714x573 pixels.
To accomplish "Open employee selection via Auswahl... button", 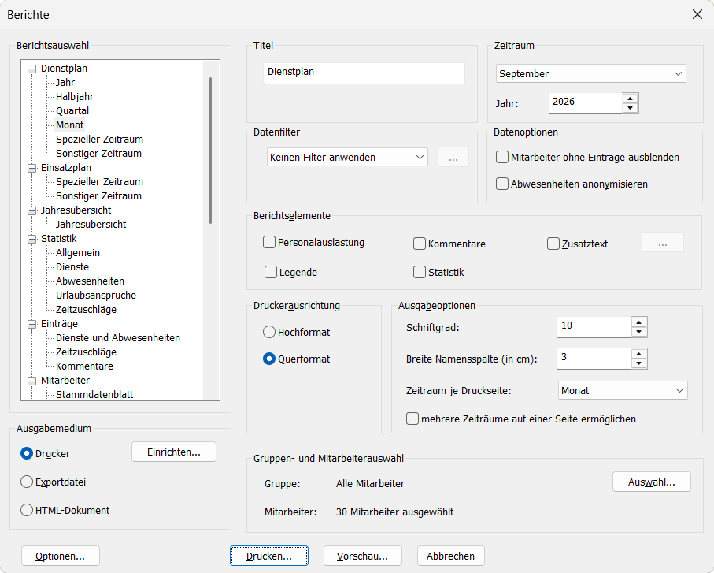I will point(651,482).
